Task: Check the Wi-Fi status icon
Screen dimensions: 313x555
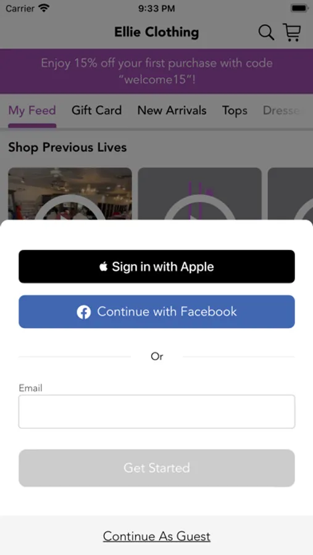Action: [44, 8]
